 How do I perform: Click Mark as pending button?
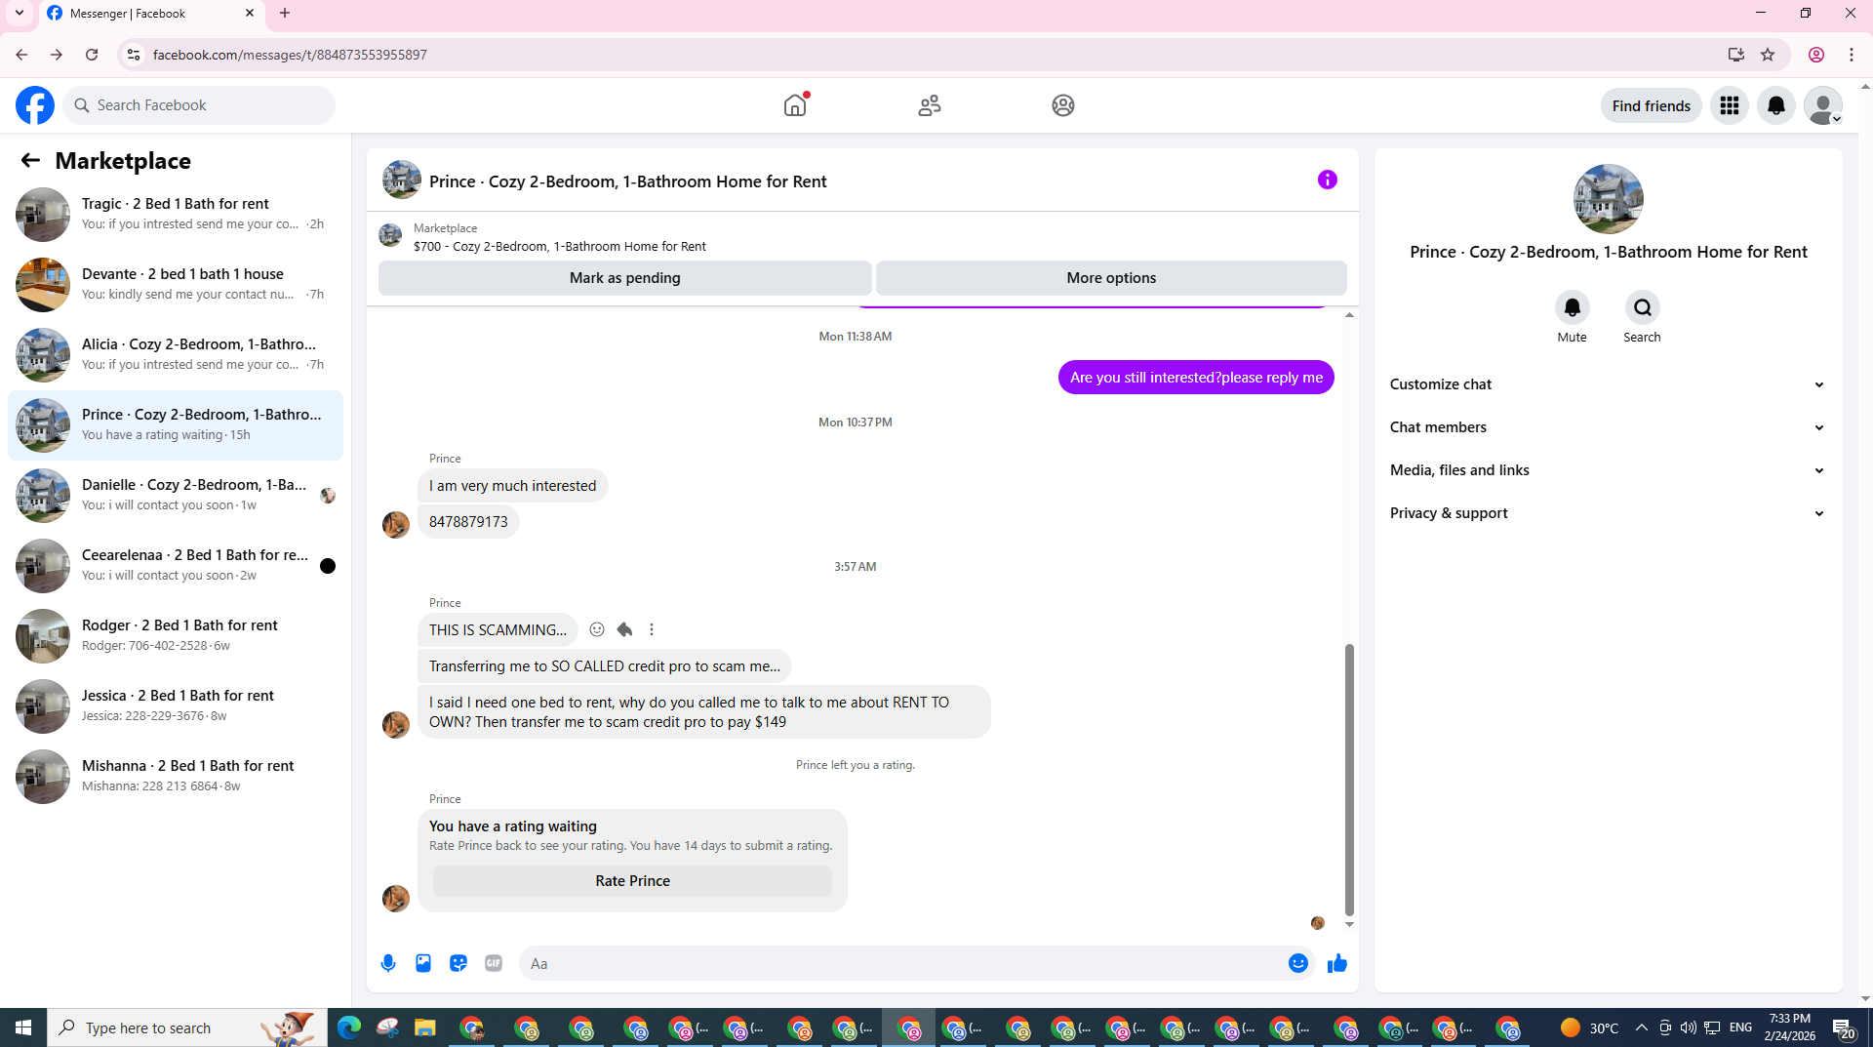pos(624,278)
